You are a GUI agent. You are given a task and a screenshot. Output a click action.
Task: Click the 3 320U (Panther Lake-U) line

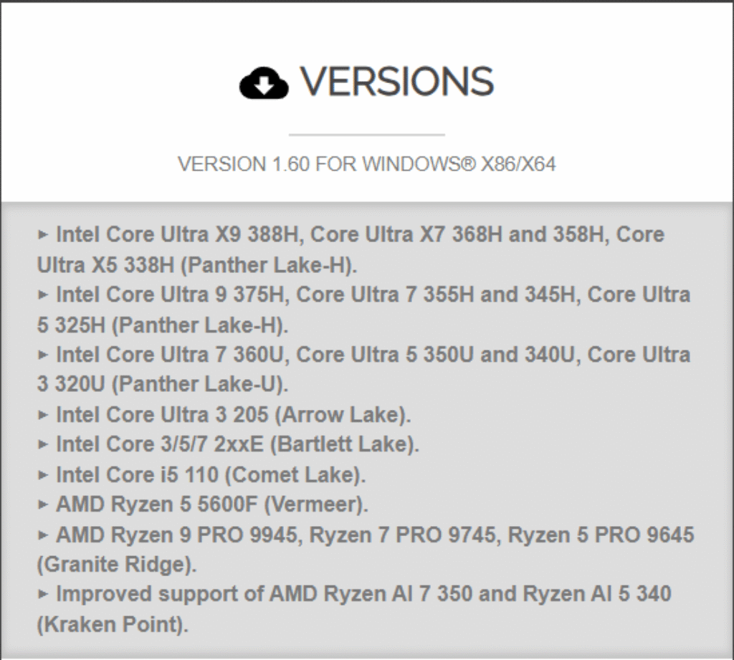(x=163, y=385)
